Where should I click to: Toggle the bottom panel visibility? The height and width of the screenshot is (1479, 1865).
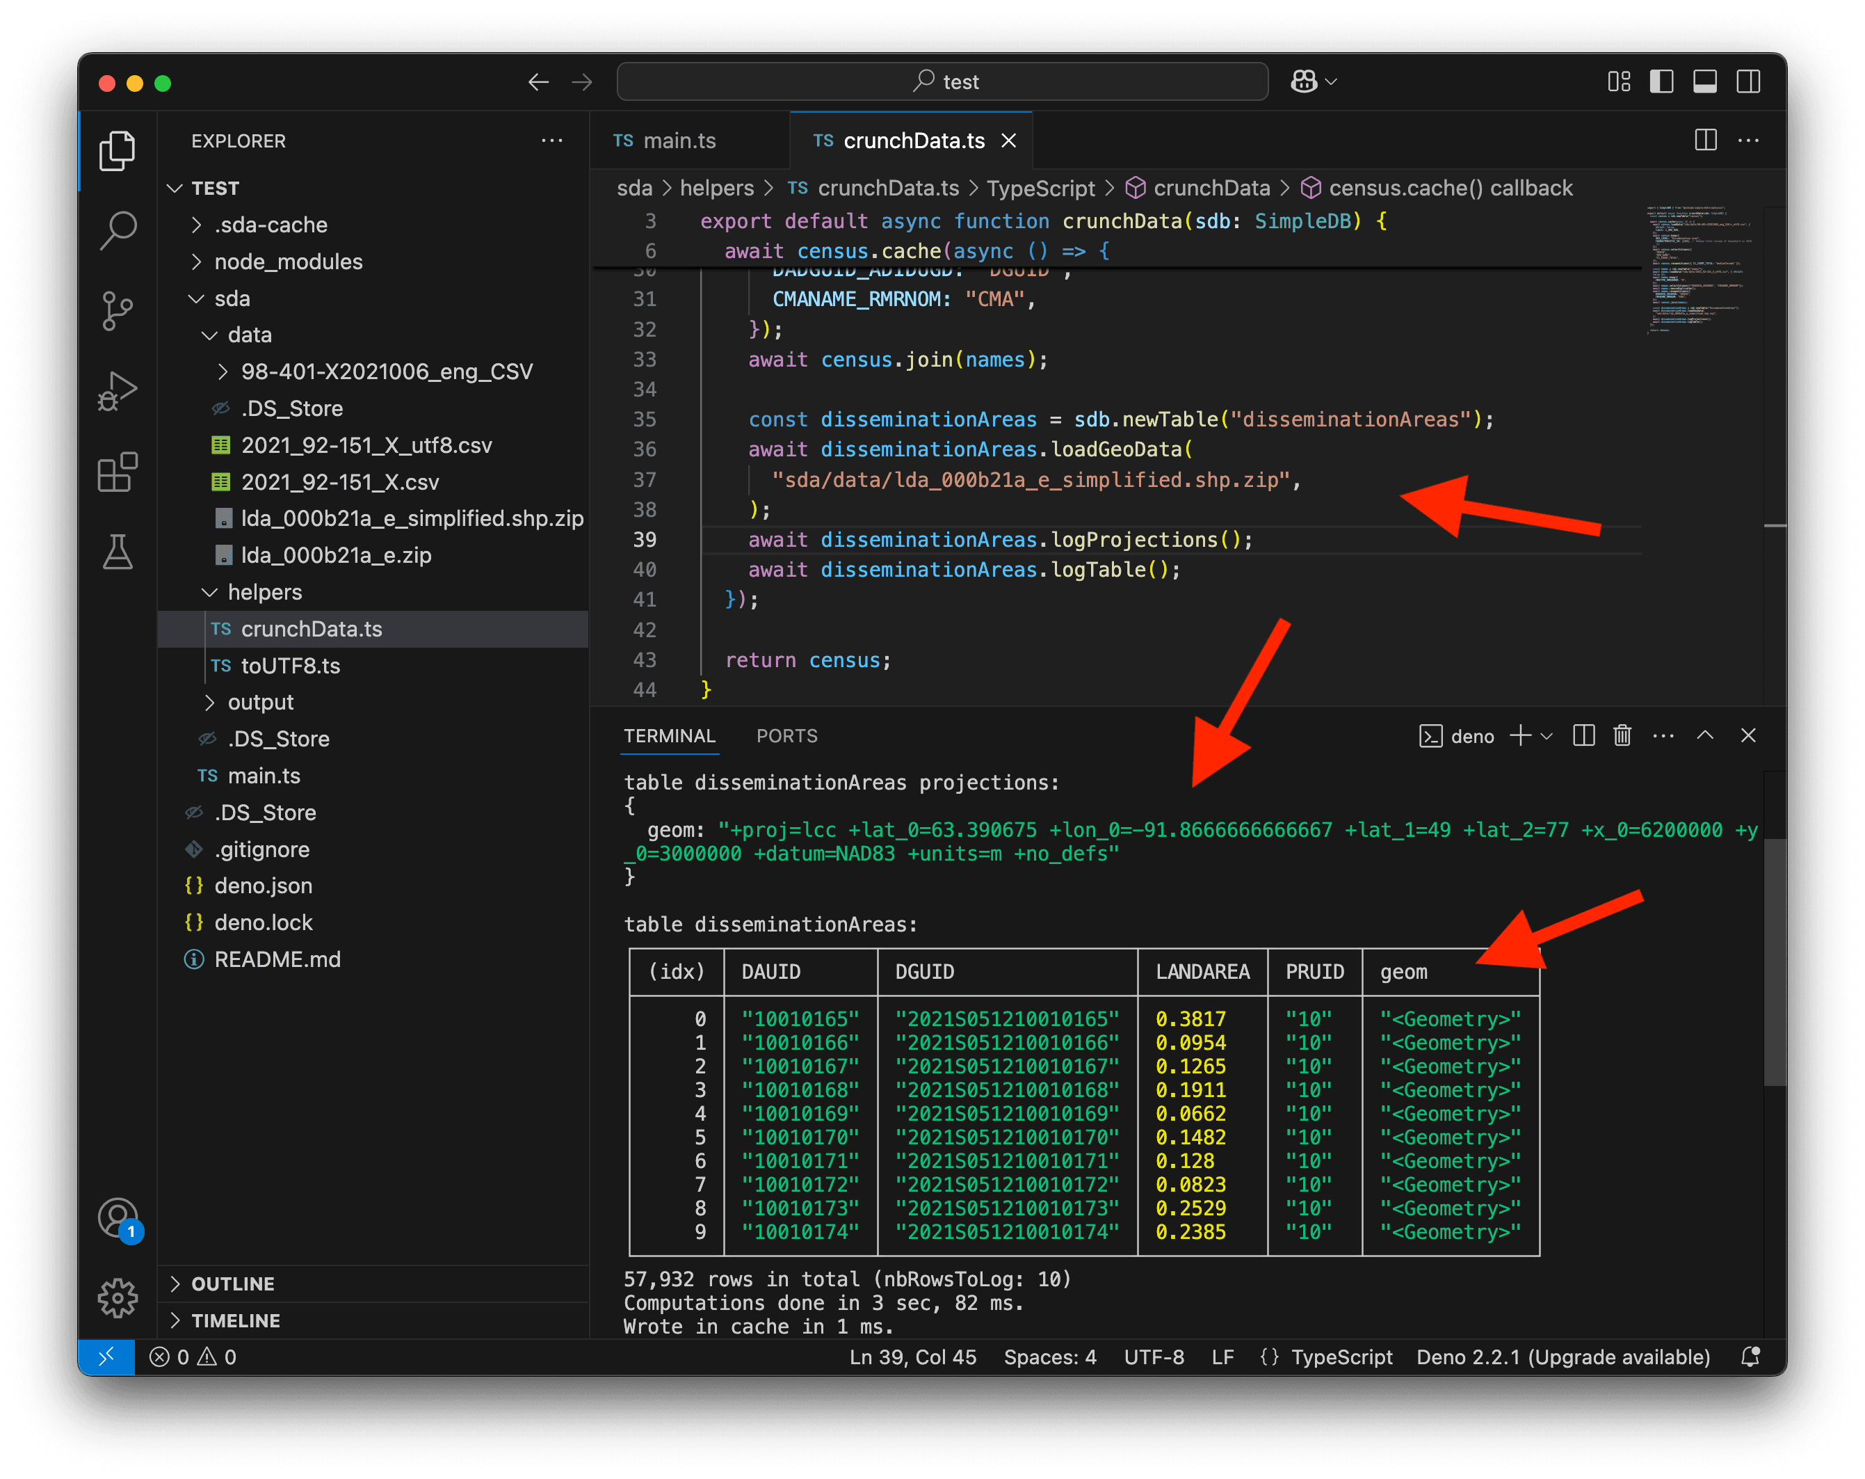point(1705,81)
